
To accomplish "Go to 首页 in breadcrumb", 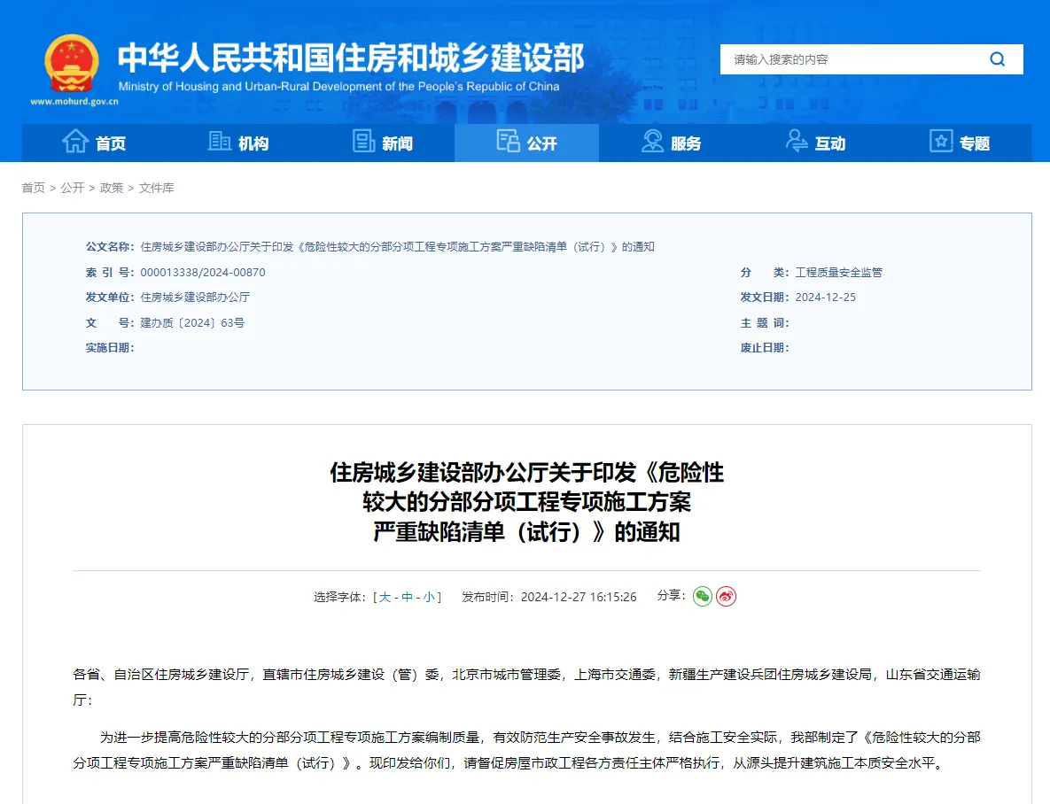I will (x=34, y=188).
